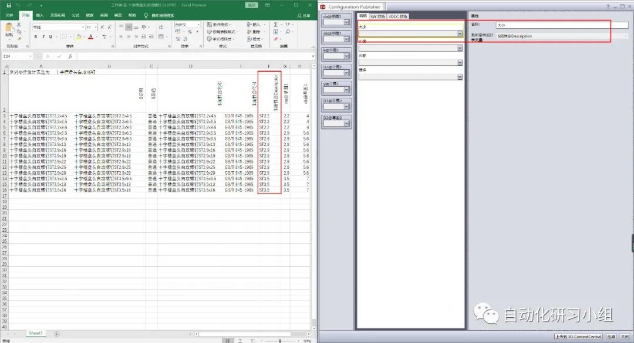
Task: Open Conditional Formatting 条件格式
Action: (x=219, y=25)
